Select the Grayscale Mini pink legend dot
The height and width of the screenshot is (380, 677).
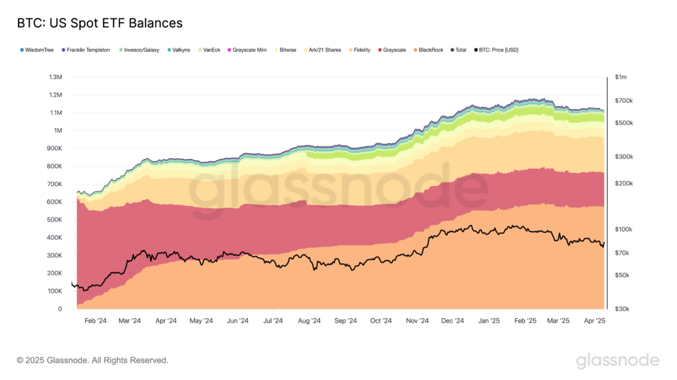[229, 50]
